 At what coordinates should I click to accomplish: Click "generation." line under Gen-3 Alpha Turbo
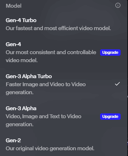[20, 93]
